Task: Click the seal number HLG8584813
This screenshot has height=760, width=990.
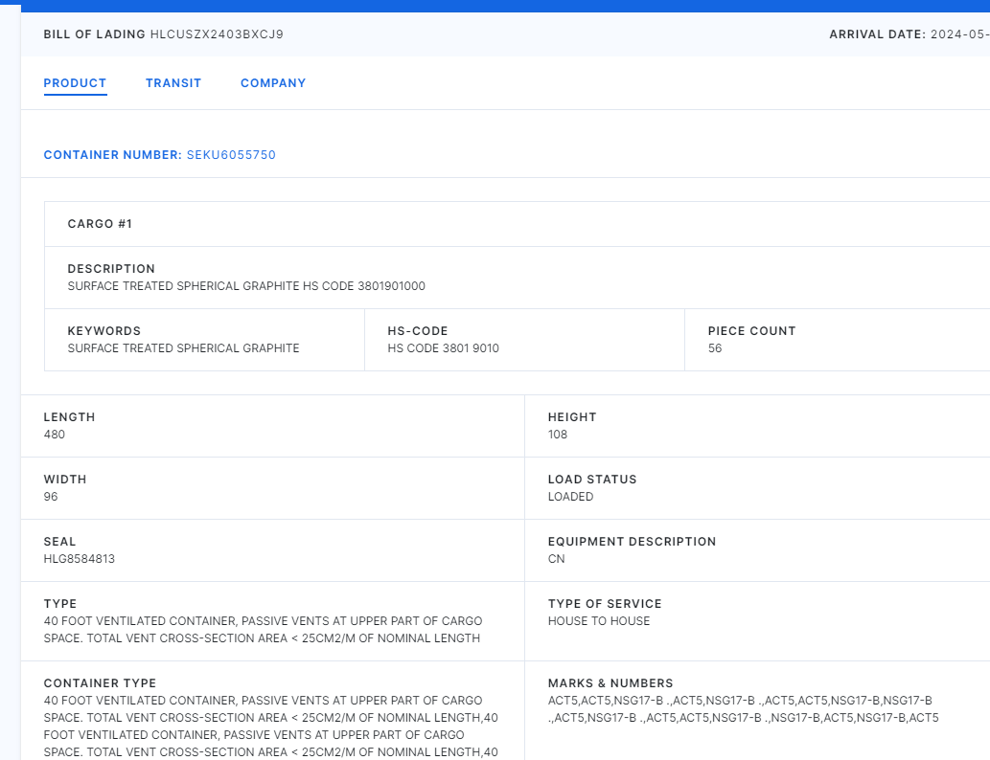Action: (x=80, y=559)
